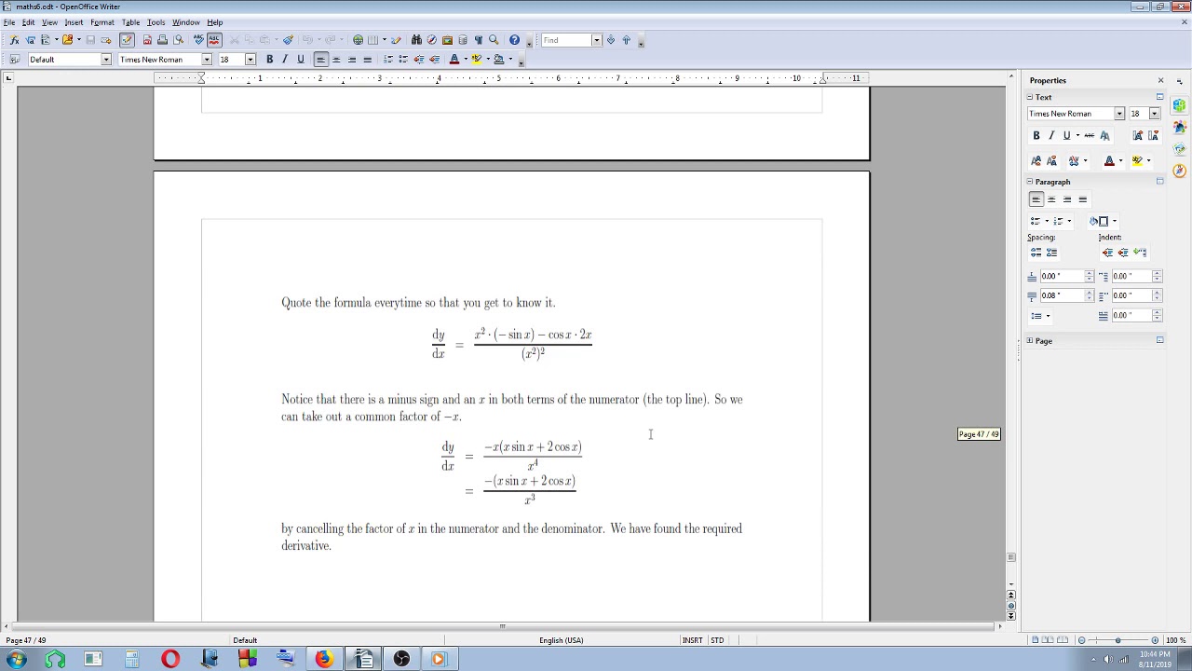
Task: Click INSRT mode in status bar
Action: pos(692,640)
